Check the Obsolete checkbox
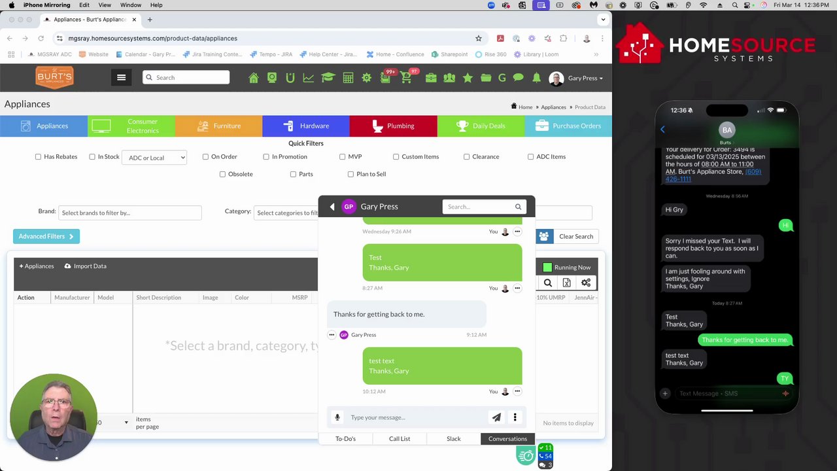 (x=223, y=175)
